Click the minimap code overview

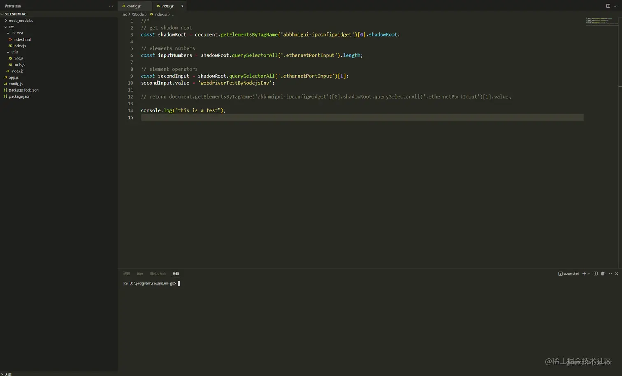(601, 22)
